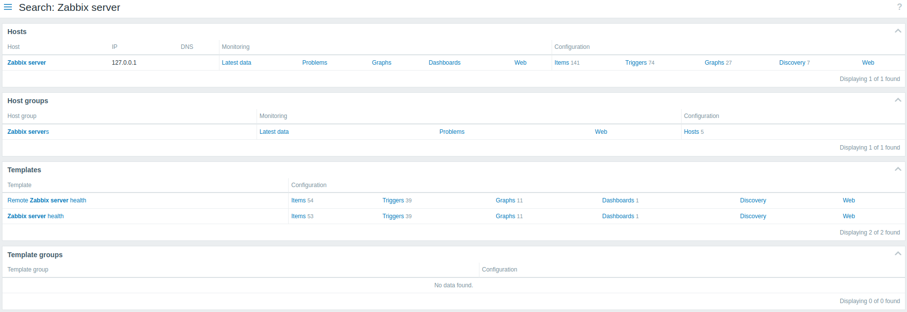Open Web for Zabbix servers group

point(601,132)
